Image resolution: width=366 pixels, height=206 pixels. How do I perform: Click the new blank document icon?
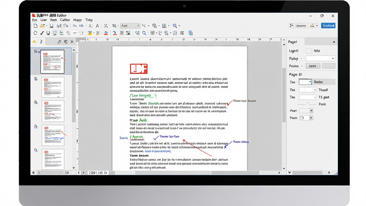[35, 26]
